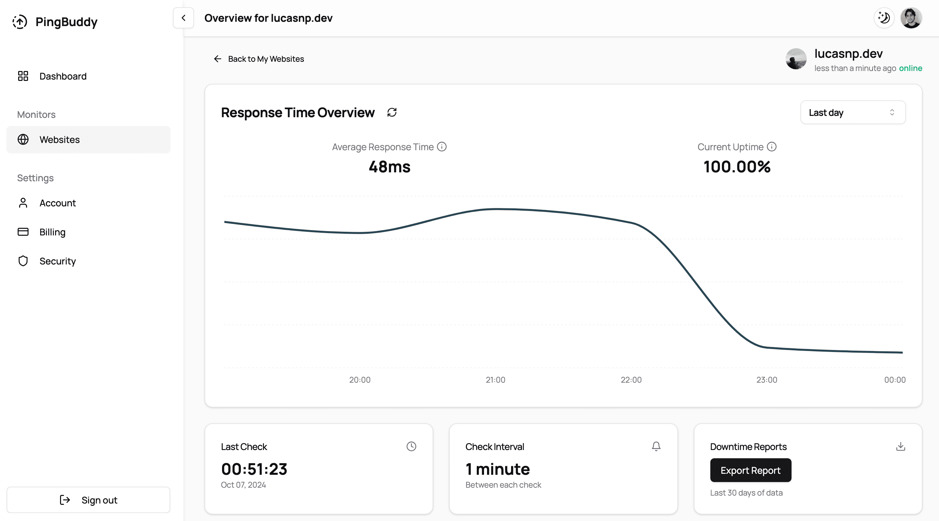
Task: Click the 100.00% uptime value
Action: 737,167
